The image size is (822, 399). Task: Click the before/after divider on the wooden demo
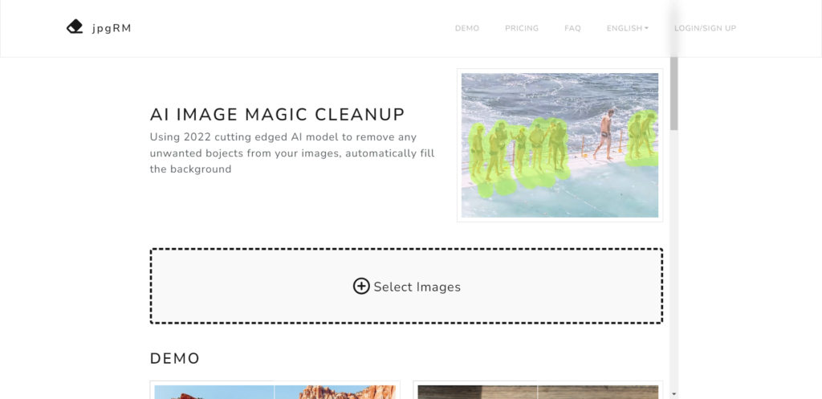pos(537,390)
